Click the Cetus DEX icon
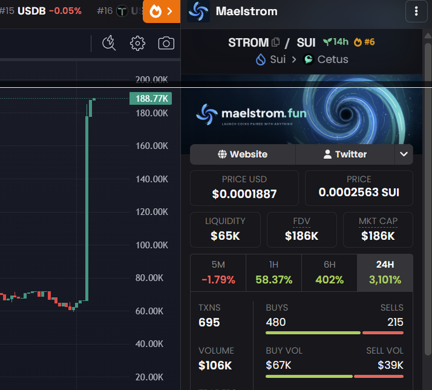The height and width of the screenshot is (390, 432). point(308,59)
